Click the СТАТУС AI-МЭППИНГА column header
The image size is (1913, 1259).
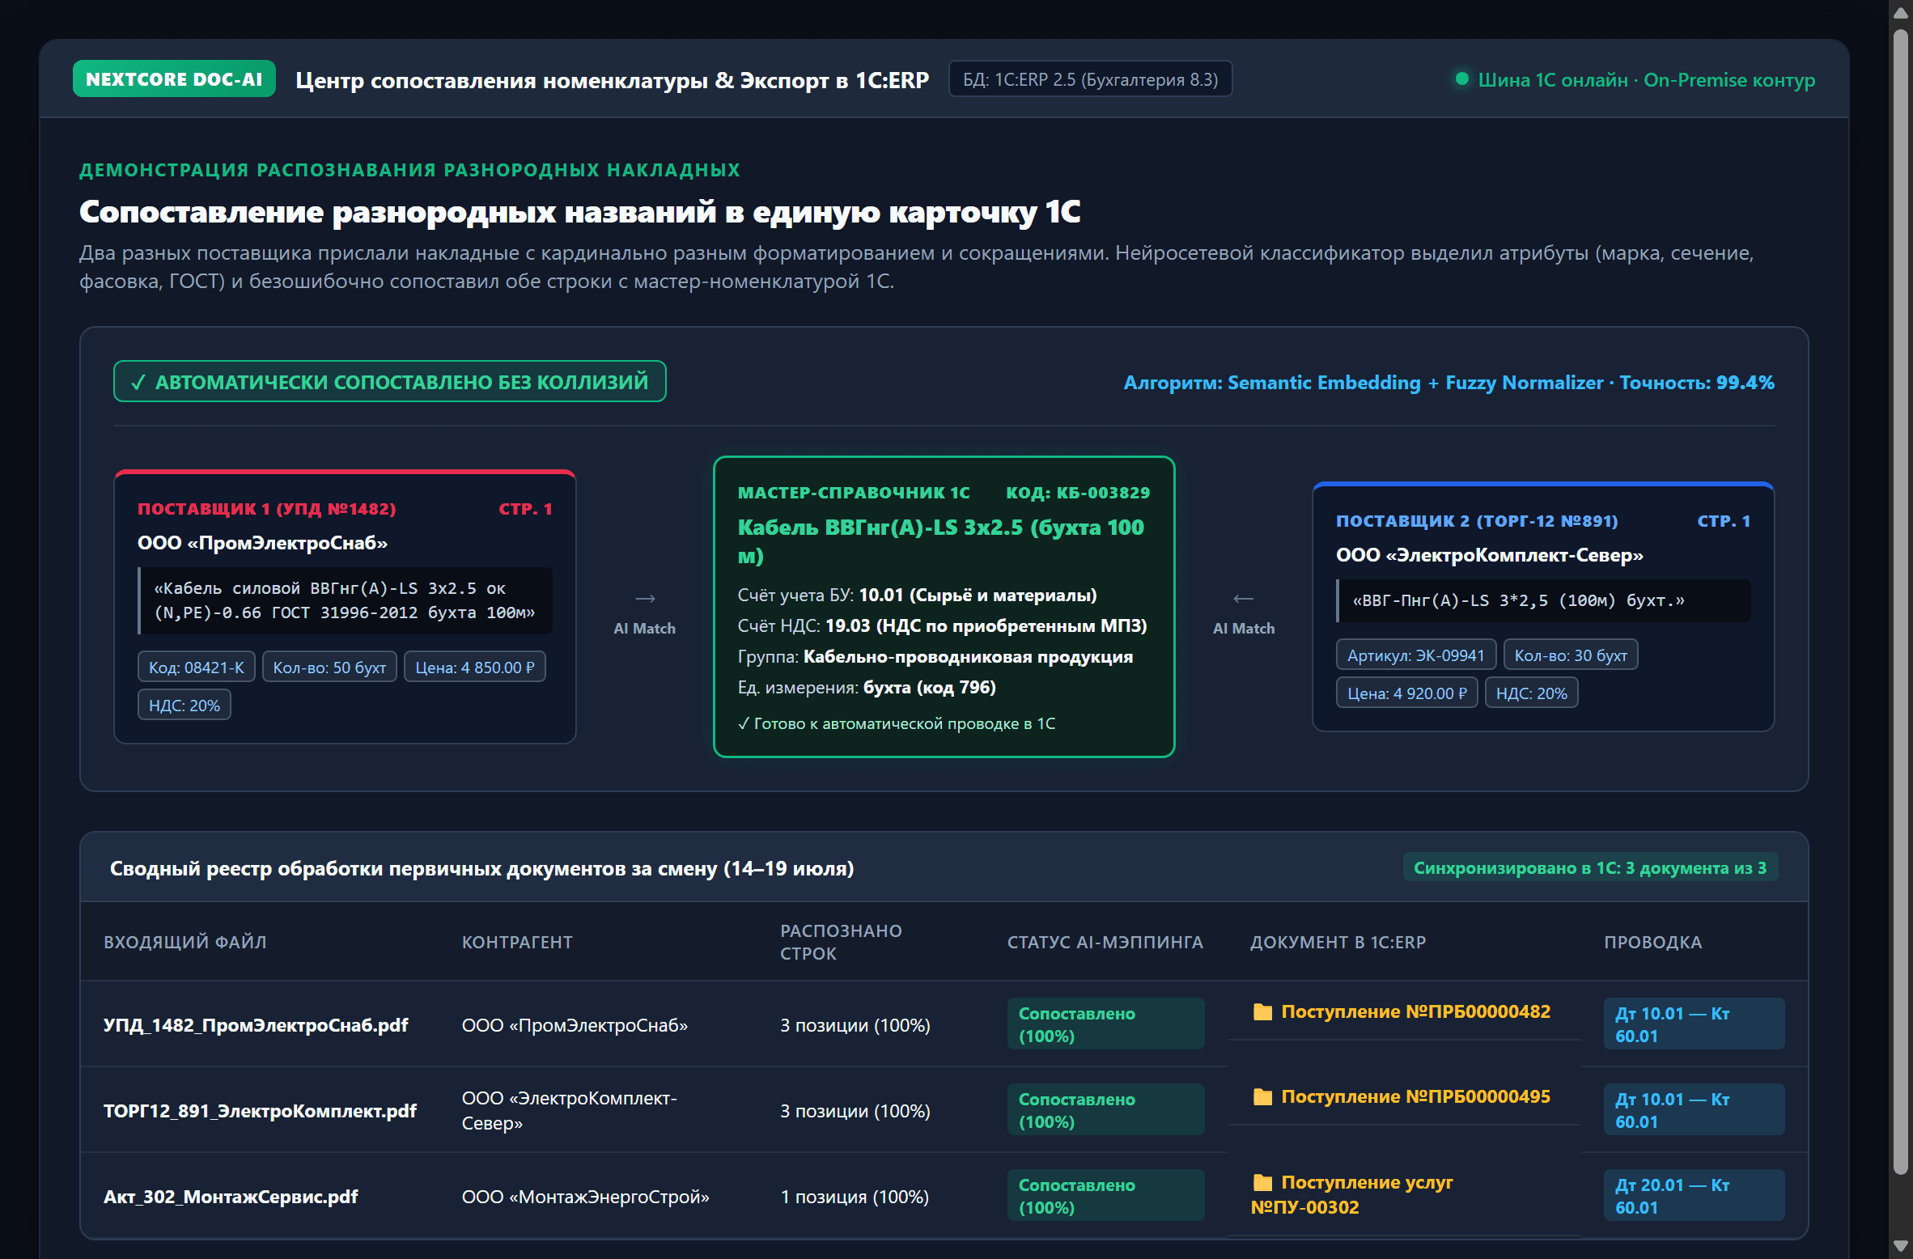pyautogui.click(x=1105, y=942)
